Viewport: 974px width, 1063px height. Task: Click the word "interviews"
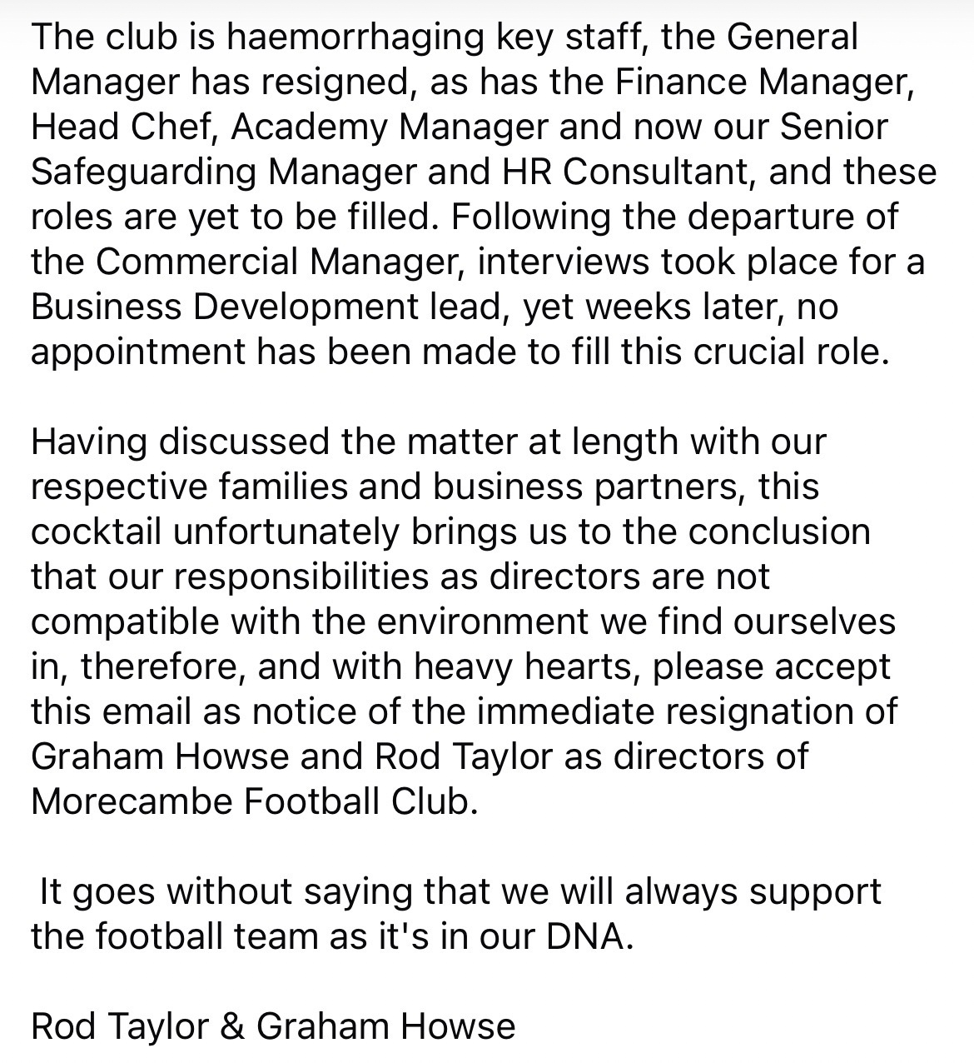pyautogui.click(x=563, y=262)
